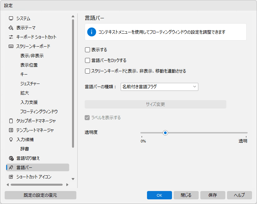This screenshot has height=204, width=257.
Task: Open the 言語バーの種類 dropdown
Action: [x=159, y=87]
